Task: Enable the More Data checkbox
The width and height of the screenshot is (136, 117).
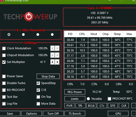Action: tap(38, 104)
